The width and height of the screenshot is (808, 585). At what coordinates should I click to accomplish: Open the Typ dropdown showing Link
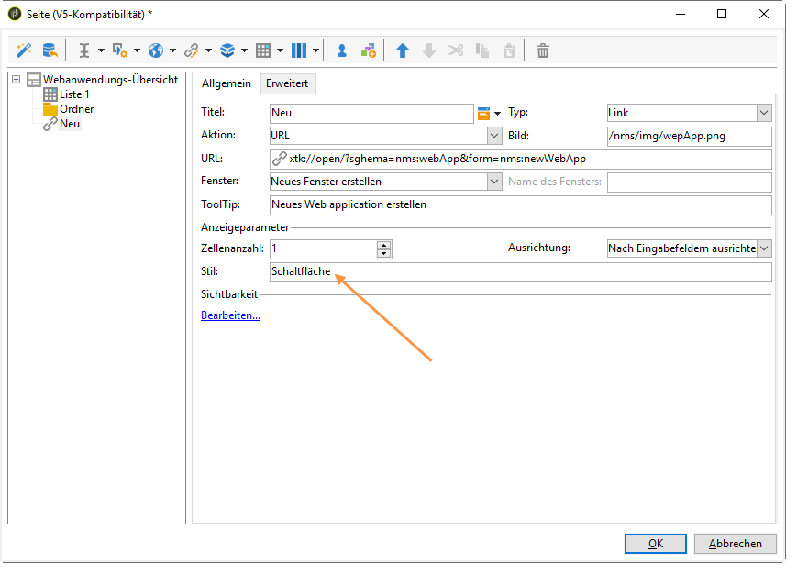tap(764, 113)
